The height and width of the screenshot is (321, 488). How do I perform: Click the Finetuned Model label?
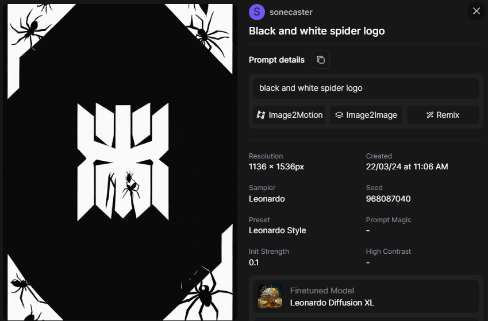pos(322,291)
